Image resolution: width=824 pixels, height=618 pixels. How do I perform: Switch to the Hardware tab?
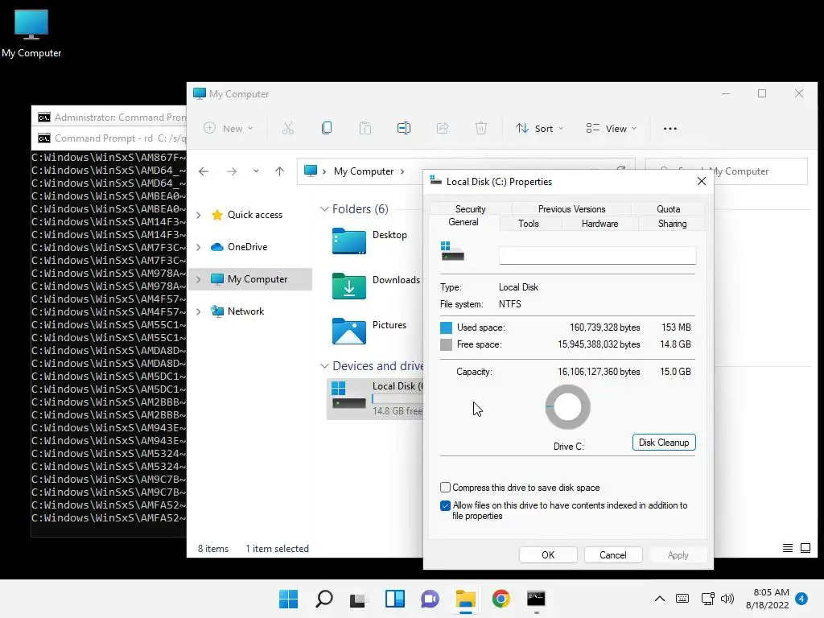point(599,224)
